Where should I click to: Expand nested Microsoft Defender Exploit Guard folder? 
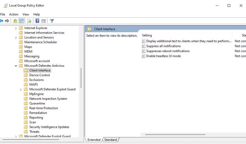[x=21, y=89]
